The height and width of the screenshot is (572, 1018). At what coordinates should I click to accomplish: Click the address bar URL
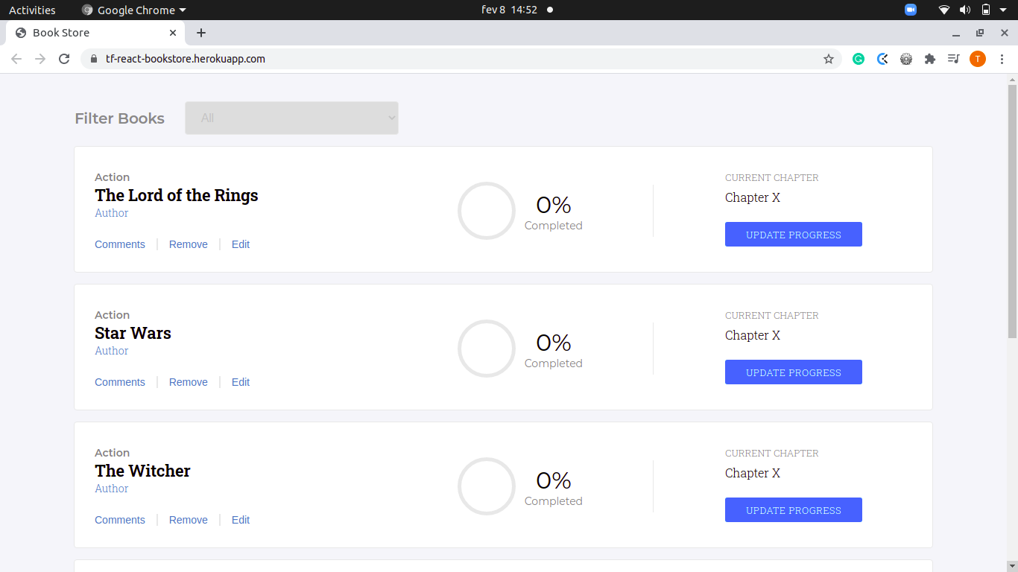(x=186, y=59)
